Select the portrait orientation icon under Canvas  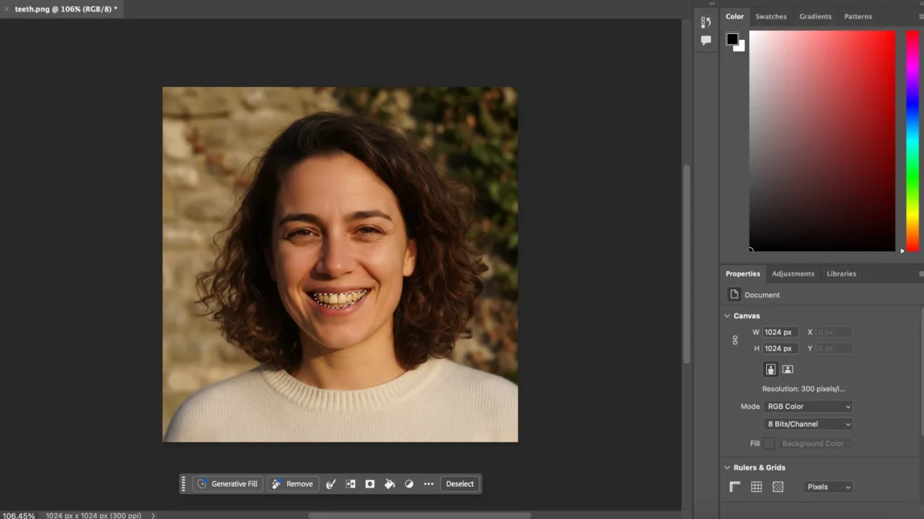(771, 369)
